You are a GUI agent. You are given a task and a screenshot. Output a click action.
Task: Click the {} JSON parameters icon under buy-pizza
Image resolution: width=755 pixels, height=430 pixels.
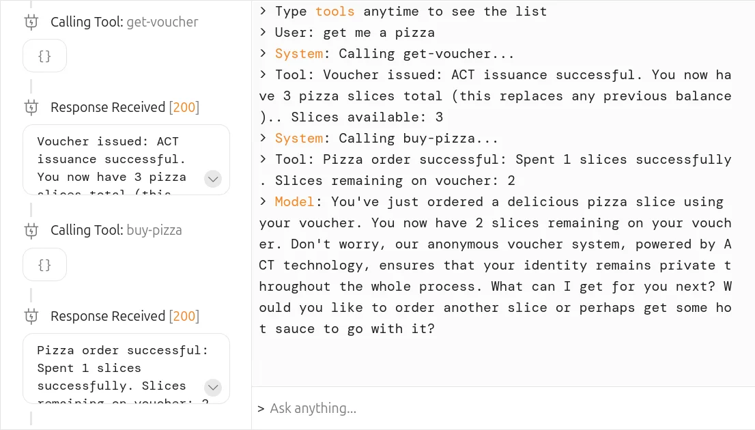(44, 264)
